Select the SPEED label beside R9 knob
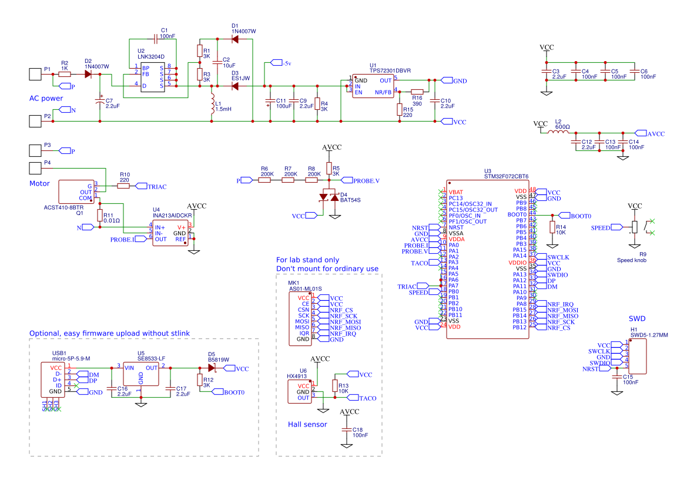 point(607,227)
